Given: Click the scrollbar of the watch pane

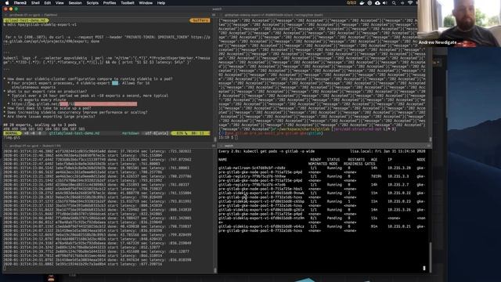Looking at the screenshot, I should pyautogui.click(x=430, y=258).
